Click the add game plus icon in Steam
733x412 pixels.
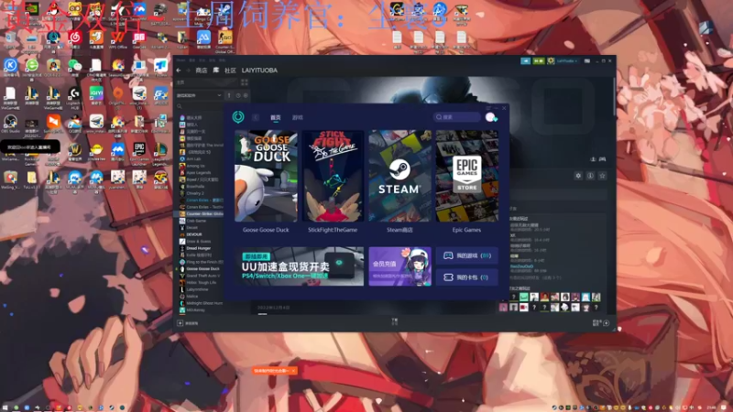click(180, 323)
